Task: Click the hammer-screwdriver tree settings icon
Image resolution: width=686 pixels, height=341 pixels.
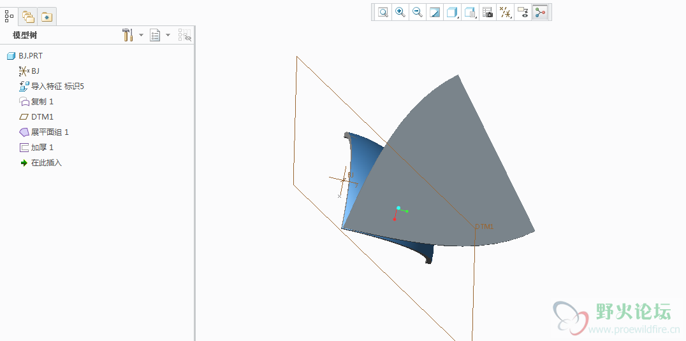Action: [x=128, y=35]
